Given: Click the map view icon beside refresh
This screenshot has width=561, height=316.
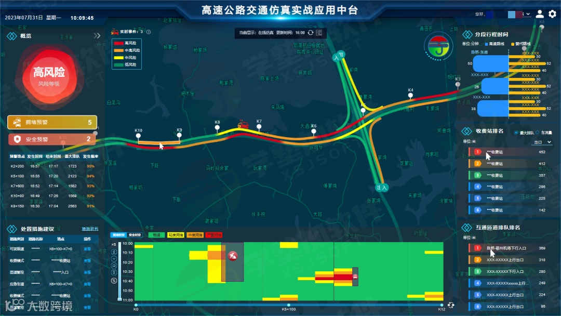Looking at the screenshot, I should point(319,33).
